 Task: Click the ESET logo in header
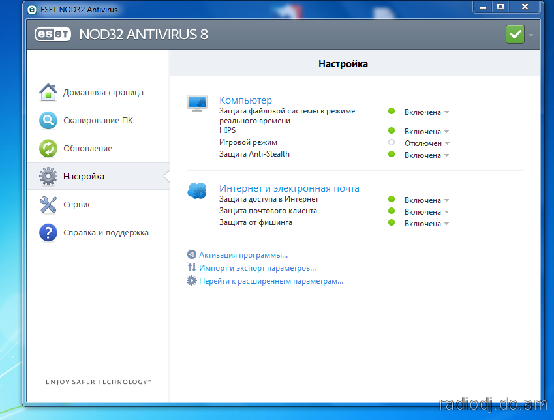pyautogui.click(x=53, y=35)
